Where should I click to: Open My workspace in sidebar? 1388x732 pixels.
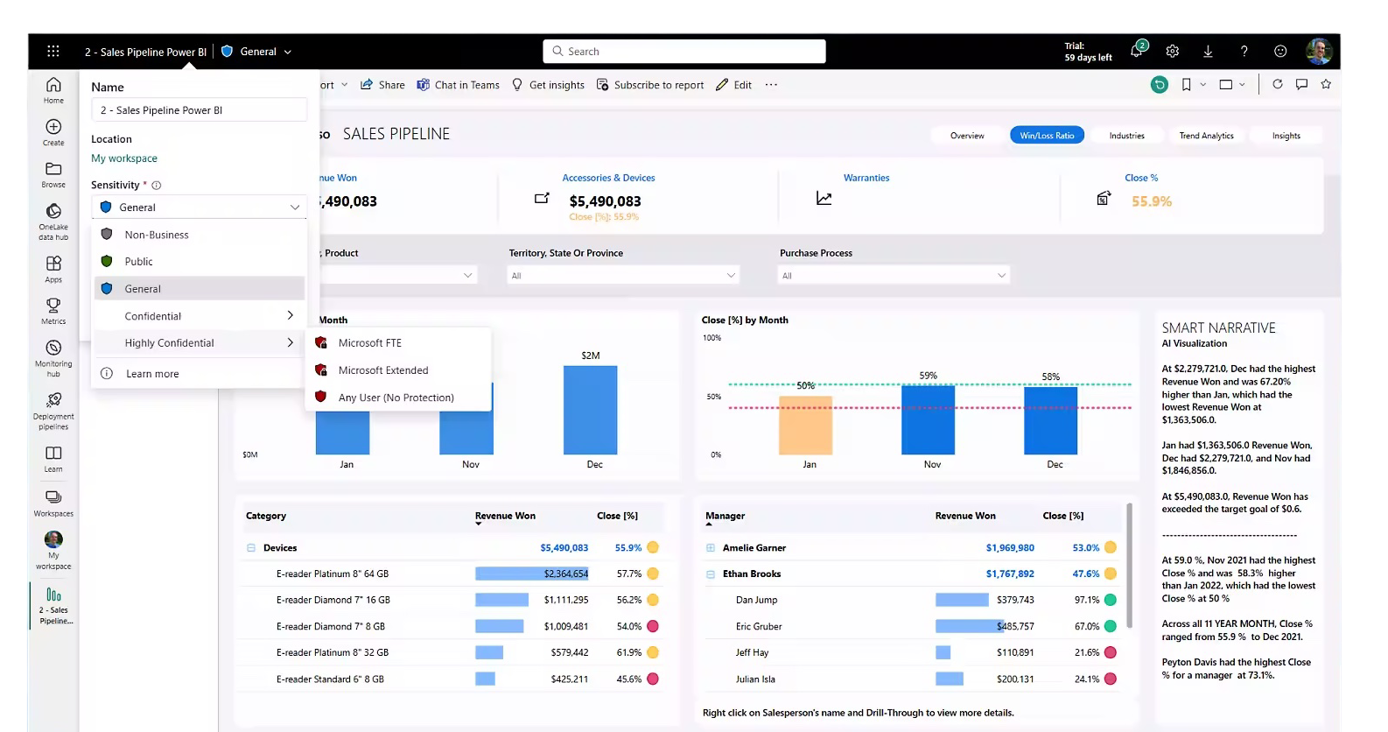[53, 551]
